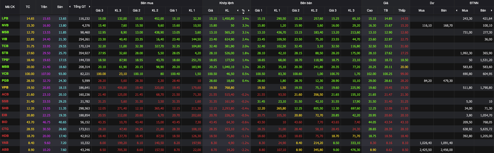494x153 pixels.
Task: Click Khớp lệnh KL column header
Action: [227, 10]
